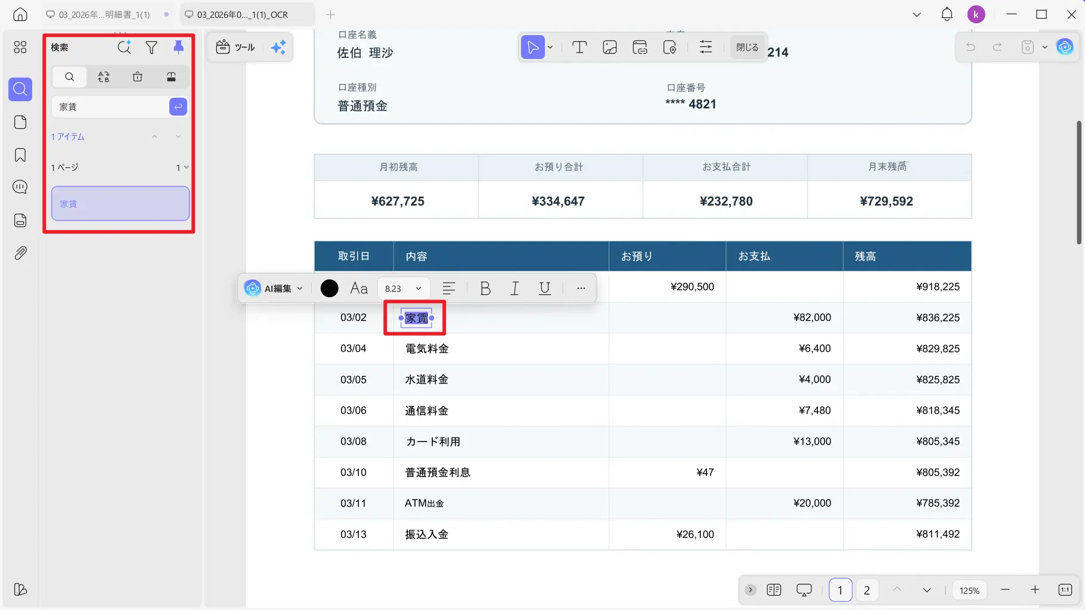Image resolution: width=1085 pixels, height=610 pixels.
Task: Open the pages panel in left sidebar
Action: (20, 122)
